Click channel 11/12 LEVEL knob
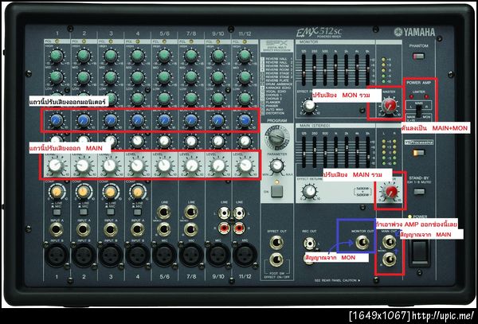Image resolution: width=478 pixels, height=324 pixels. [245, 166]
